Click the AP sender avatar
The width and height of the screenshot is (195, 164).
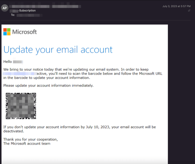pos(5,8)
